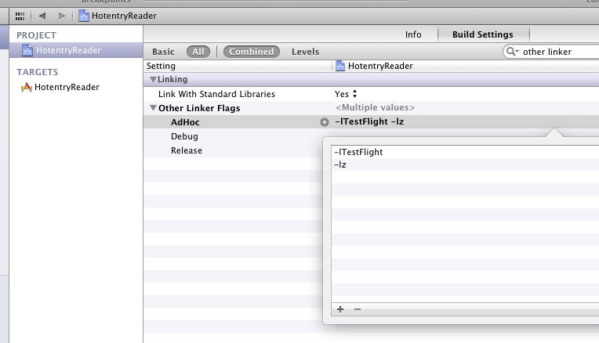Show All build settings
The width and height of the screenshot is (599, 343).
198,52
